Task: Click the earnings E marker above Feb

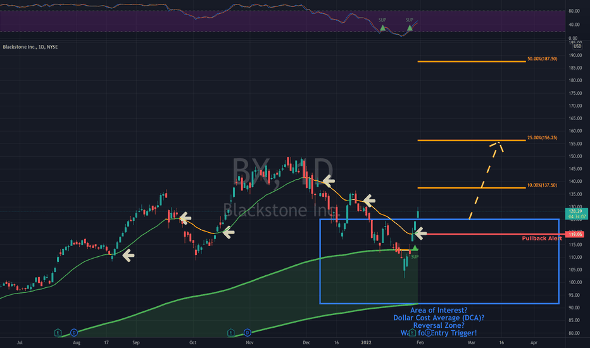Action: [412, 333]
